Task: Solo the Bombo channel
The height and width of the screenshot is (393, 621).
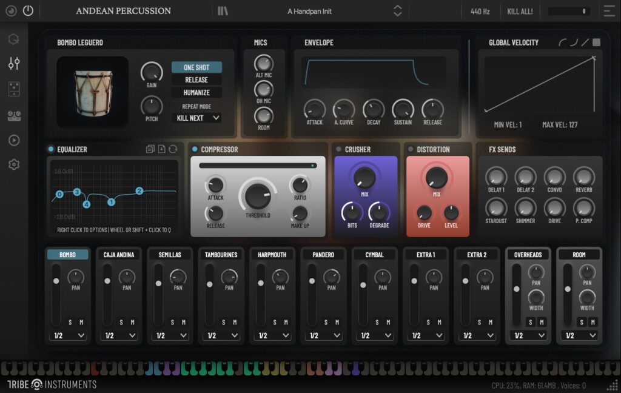Action: coord(70,323)
